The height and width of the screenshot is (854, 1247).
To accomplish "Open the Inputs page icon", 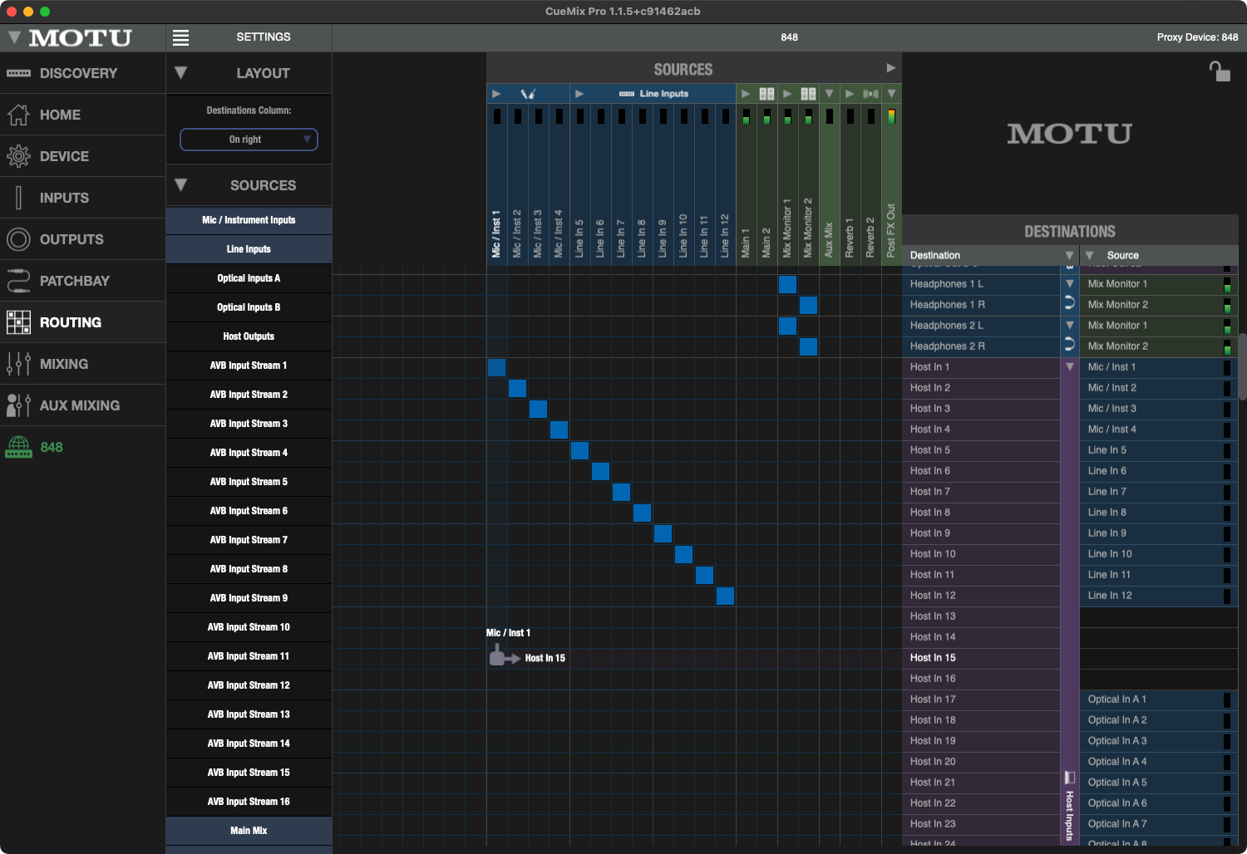I will (x=18, y=198).
